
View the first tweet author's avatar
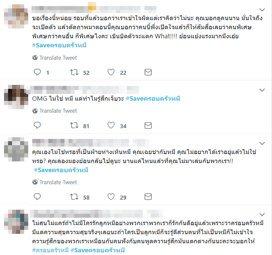[x=16, y=16]
